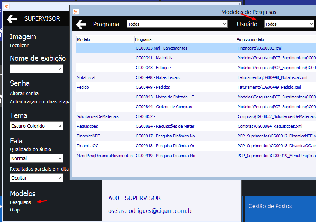Open Olap under Modelos

point(15,210)
